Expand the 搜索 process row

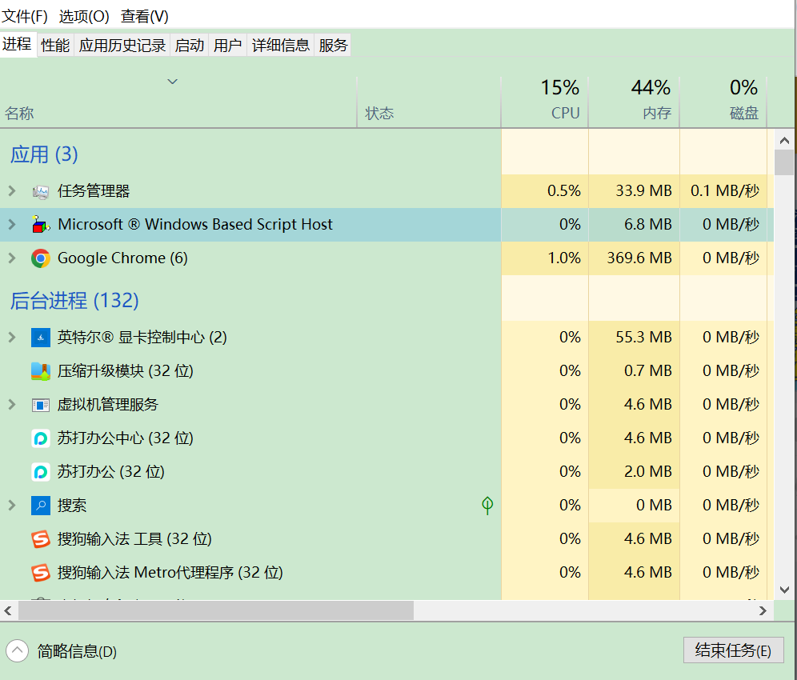12,505
